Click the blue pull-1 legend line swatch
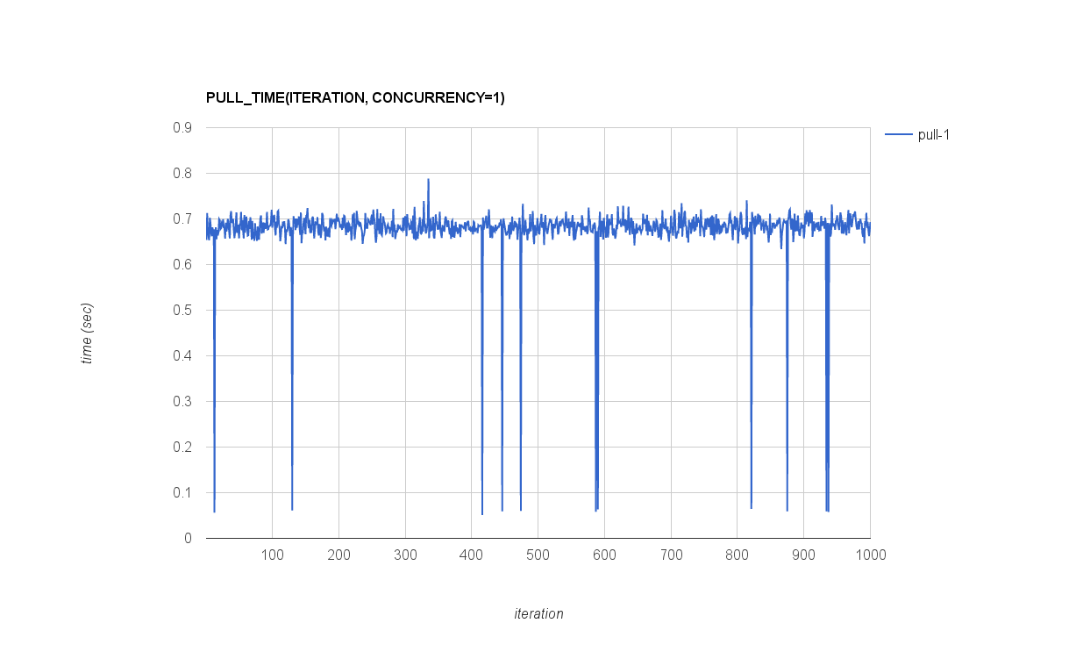Image resolution: width=1076 pixels, height=666 pixels. pyautogui.click(x=899, y=135)
